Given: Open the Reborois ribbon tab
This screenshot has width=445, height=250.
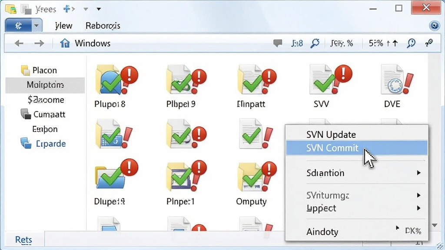Looking at the screenshot, I should [x=103, y=26].
